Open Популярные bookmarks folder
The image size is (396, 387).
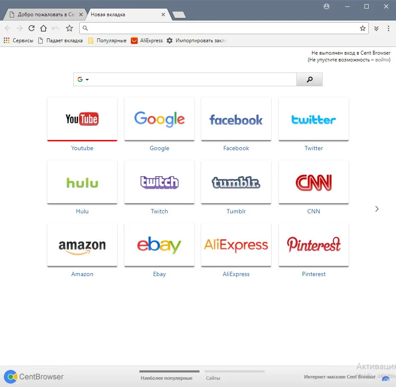click(107, 41)
